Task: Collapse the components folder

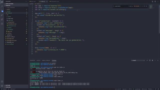Action: click(x=16, y=22)
